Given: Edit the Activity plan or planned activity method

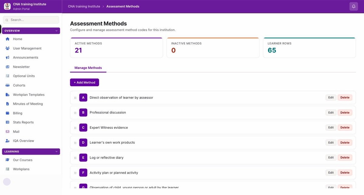Looking at the screenshot, I should 331,173.
